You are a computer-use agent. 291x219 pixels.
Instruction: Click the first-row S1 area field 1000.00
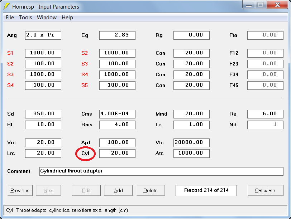43,53
